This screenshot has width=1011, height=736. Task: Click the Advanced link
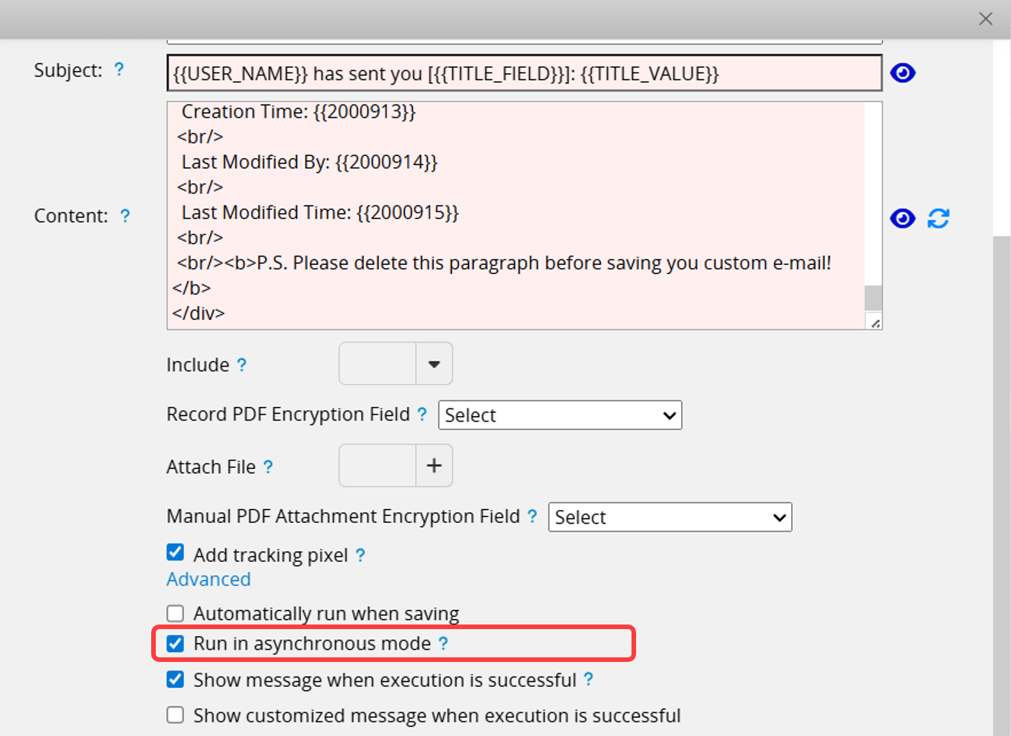point(208,579)
